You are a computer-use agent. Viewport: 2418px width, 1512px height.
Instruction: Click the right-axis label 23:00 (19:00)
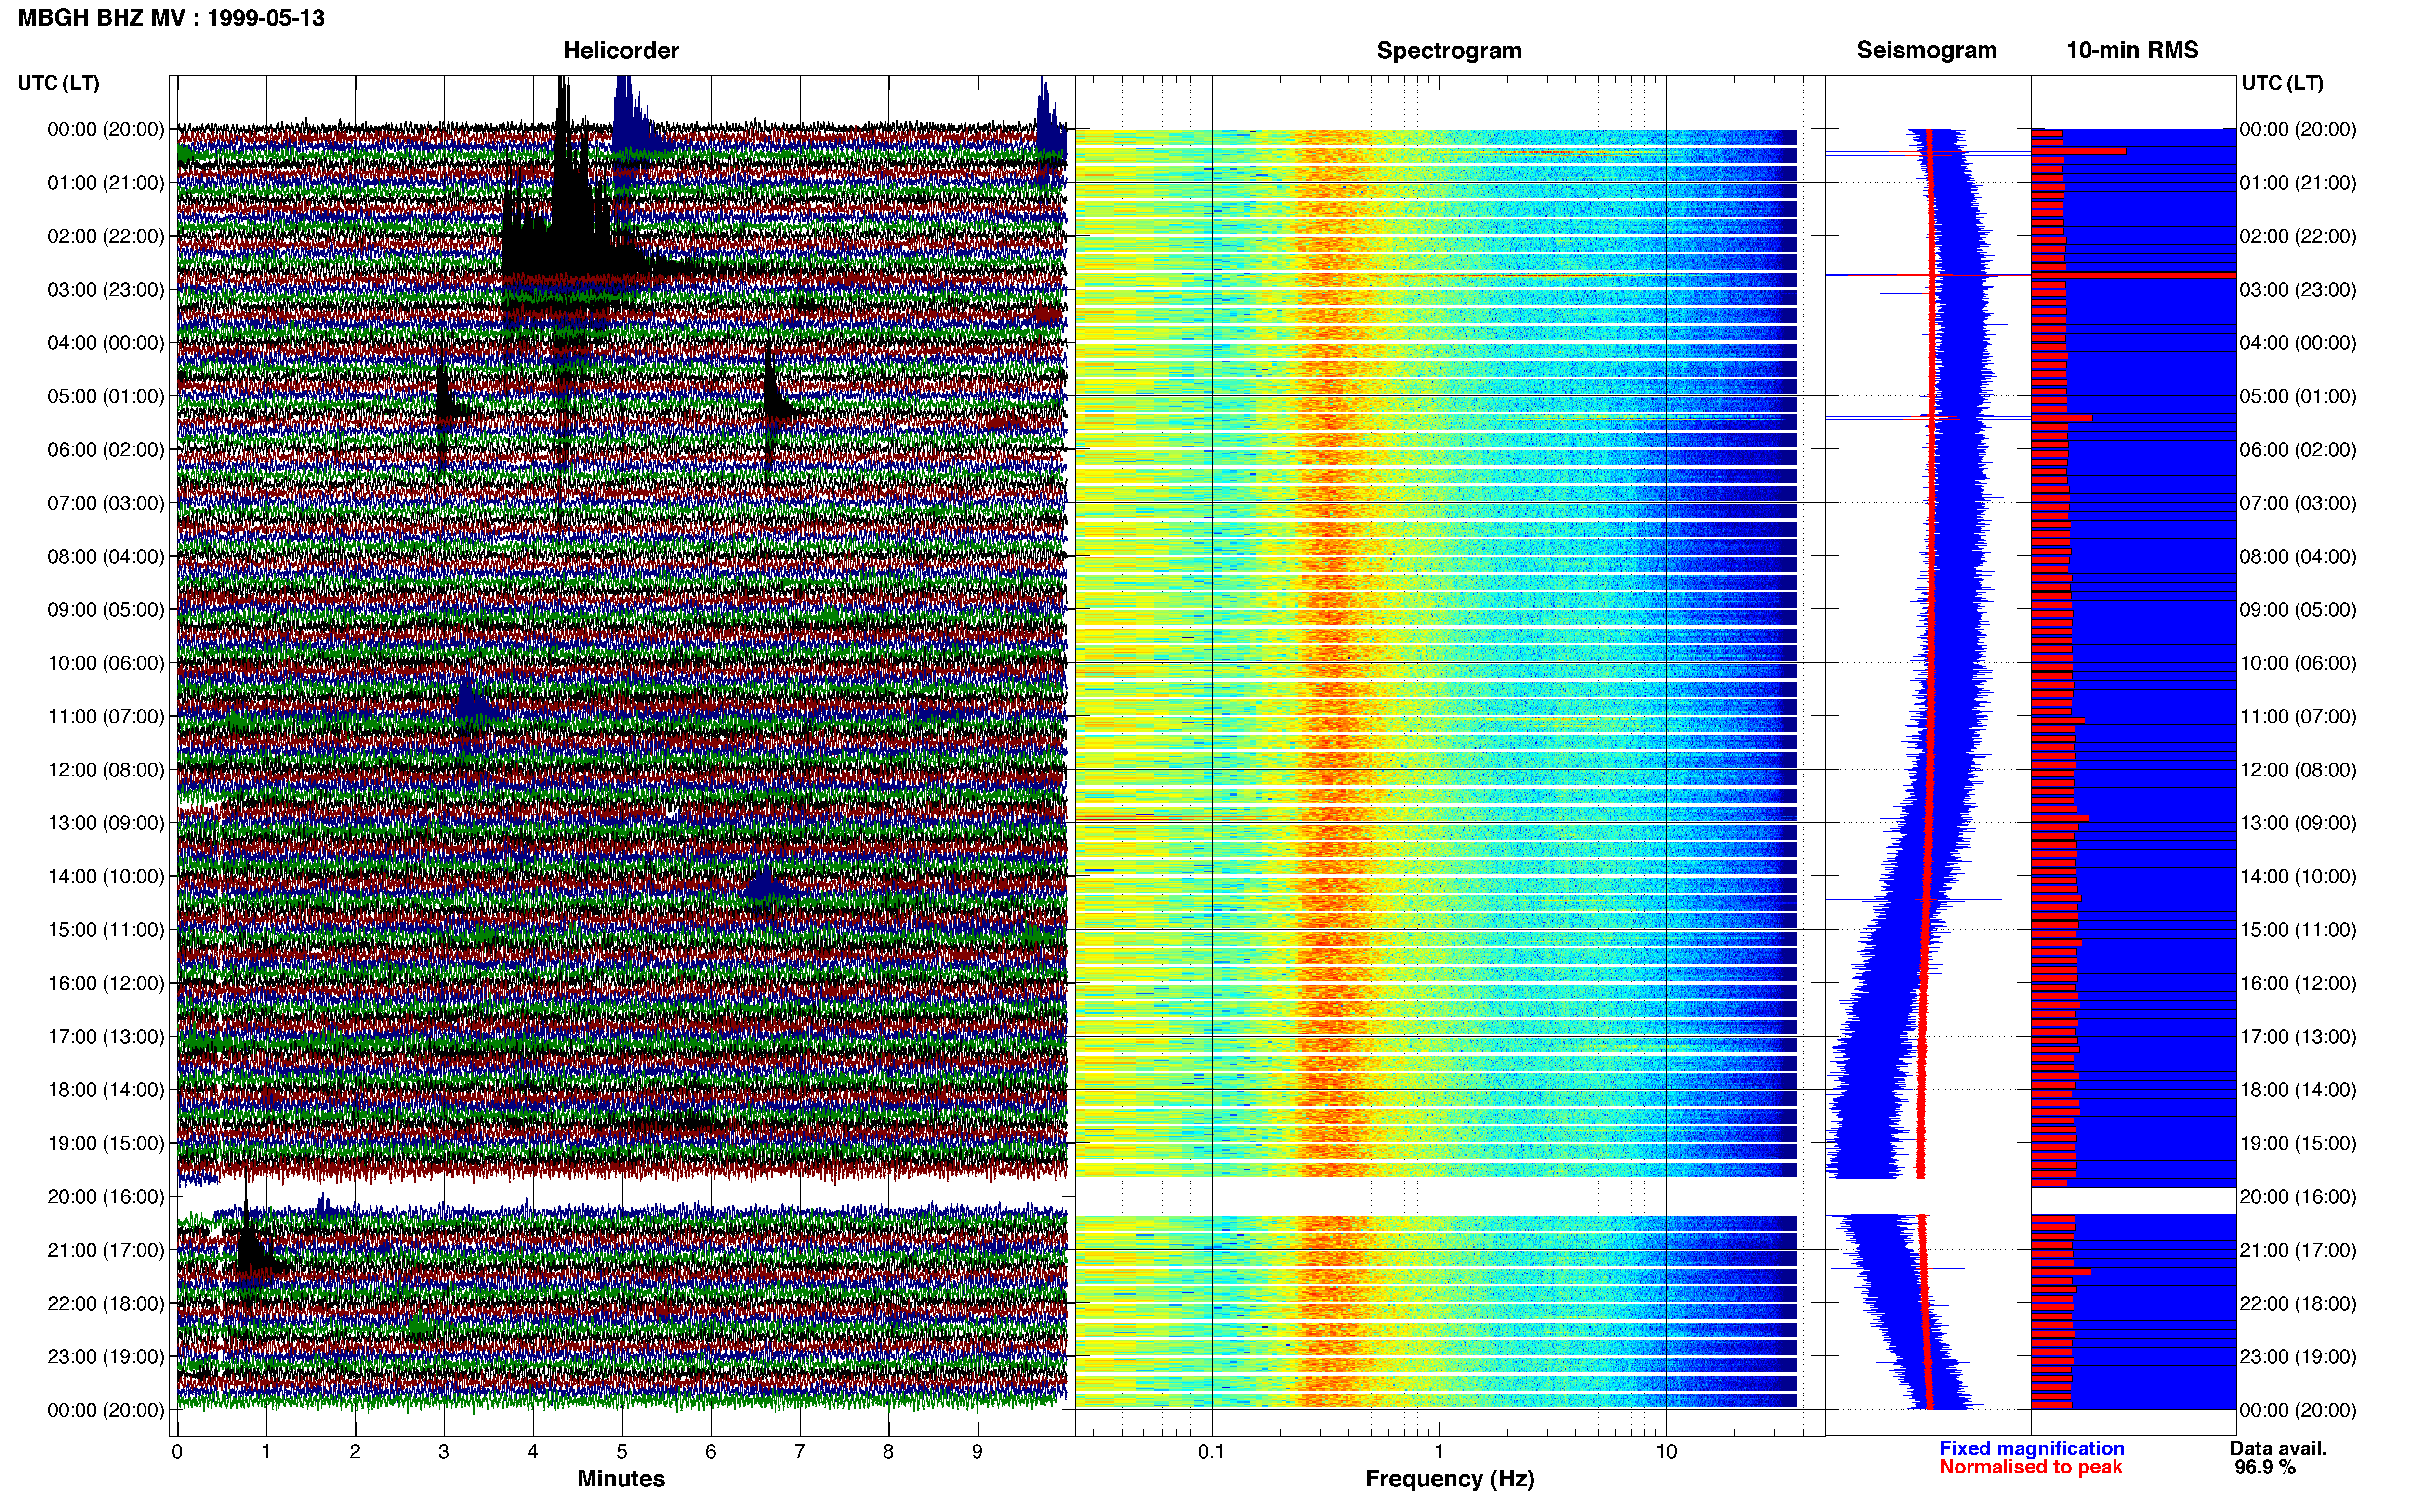[x=2298, y=1357]
